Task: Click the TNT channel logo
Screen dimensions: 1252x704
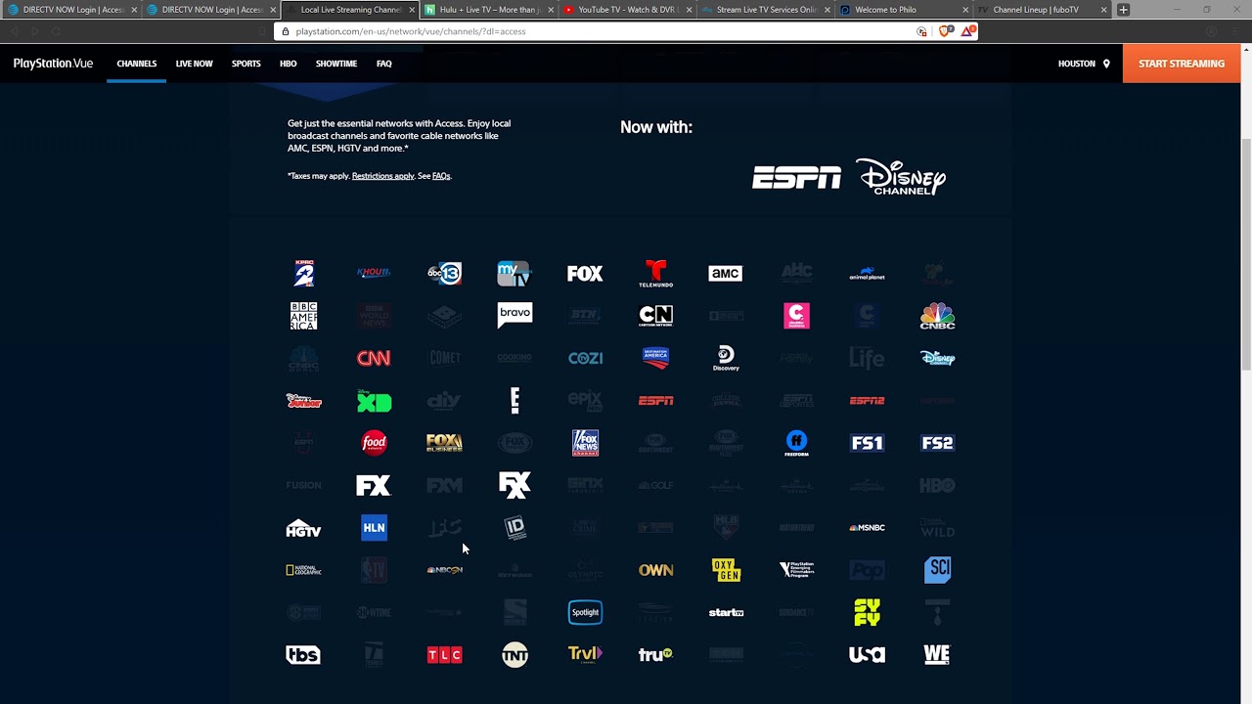Action: (514, 654)
